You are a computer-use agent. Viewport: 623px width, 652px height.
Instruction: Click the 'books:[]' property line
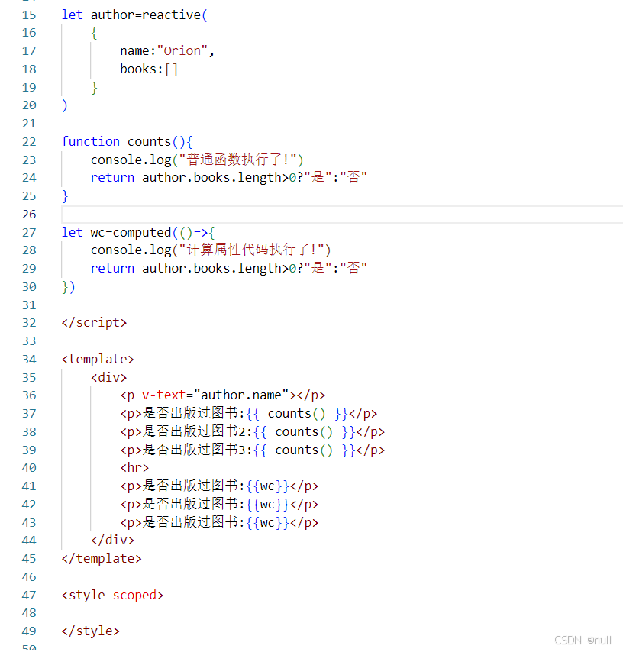pyautogui.click(x=149, y=69)
